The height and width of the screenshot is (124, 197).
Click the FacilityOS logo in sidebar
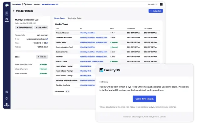tap(7, 105)
